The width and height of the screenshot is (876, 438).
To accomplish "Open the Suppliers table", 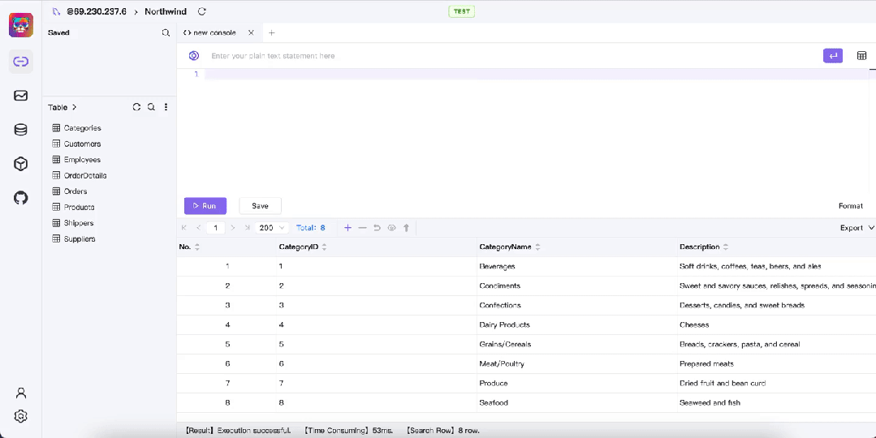I will [x=80, y=238].
